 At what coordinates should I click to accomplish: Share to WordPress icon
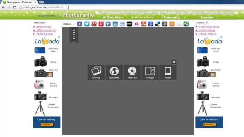click(165, 24)
